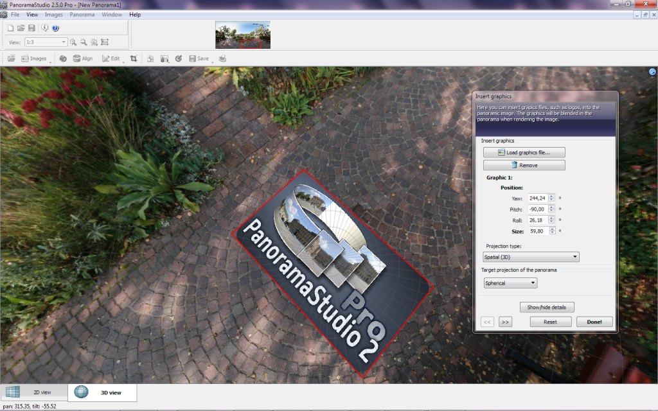This screenshot has width=658, height=411.
Task: Click the import images icon left of Images
Action: coord(12,58)
